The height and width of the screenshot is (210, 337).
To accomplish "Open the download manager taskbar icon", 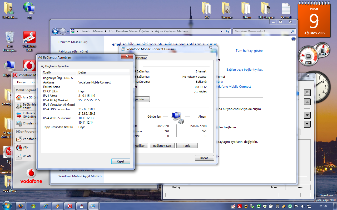I will (82, 206).
